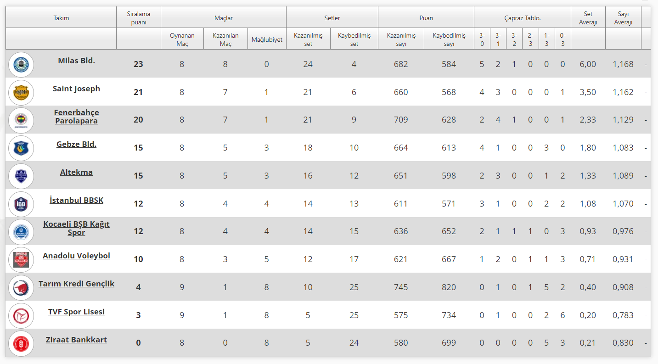
Task: Click the Set Averajı column header
Action: click(x=588, y=18)
